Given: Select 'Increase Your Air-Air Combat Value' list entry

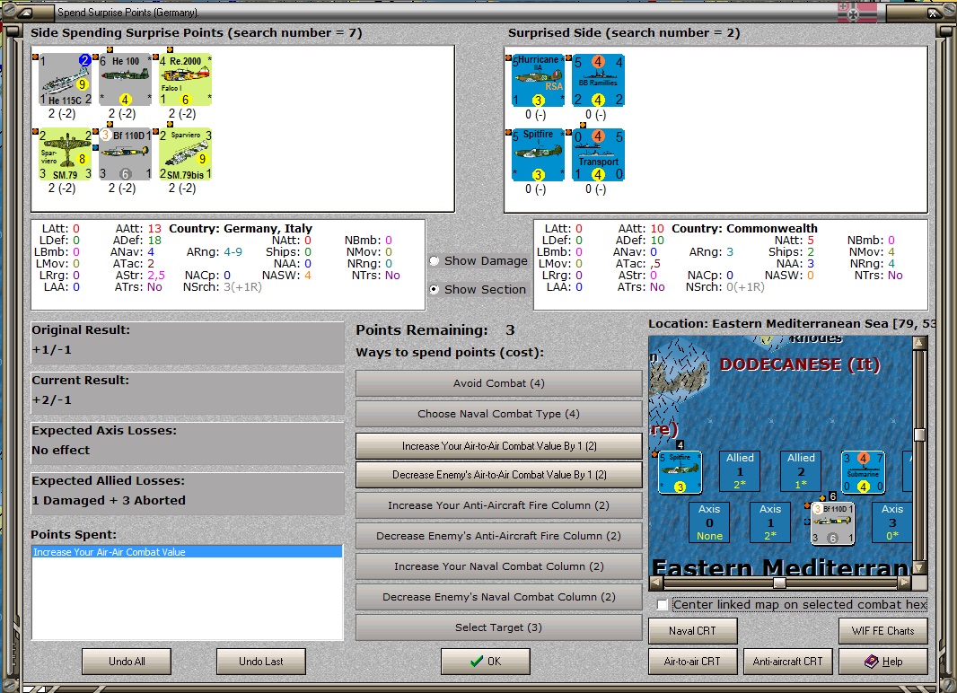Looking at the screenshot, I should point(187,552).
